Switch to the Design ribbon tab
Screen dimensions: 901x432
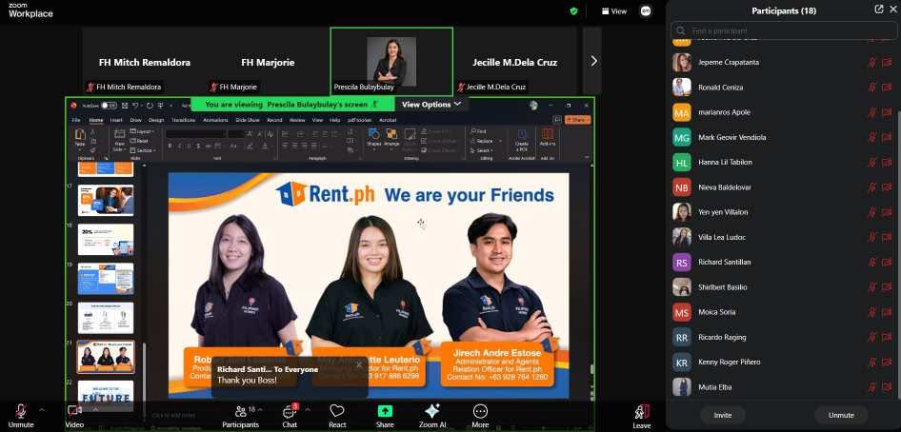coord(156,120)
